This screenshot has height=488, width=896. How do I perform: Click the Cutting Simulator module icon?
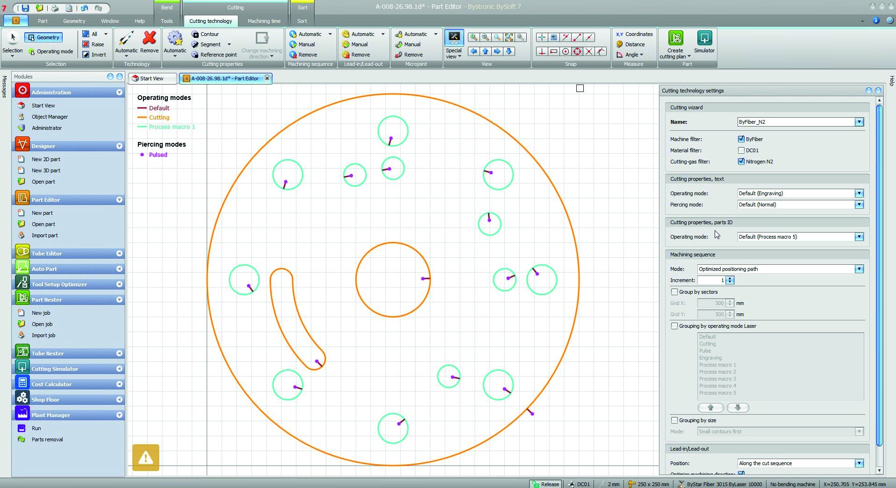click(x=22, y=367)
